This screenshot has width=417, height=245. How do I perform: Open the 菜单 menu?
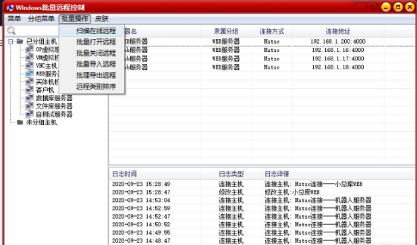(14, 19)
